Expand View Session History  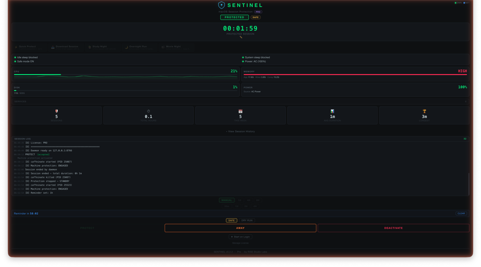pos(240,131)
